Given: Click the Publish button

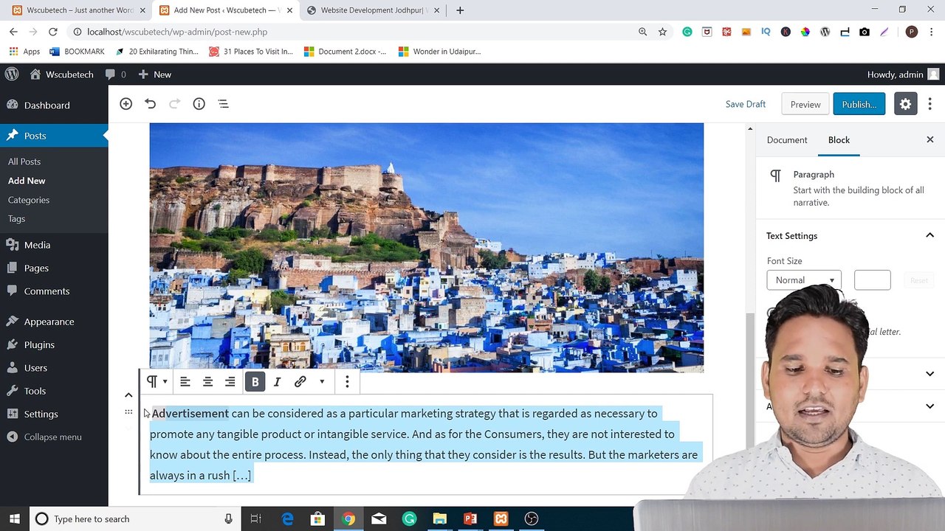Looking at the screenshot, I should tap(859, 104).
